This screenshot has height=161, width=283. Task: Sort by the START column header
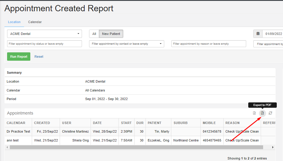126,123
